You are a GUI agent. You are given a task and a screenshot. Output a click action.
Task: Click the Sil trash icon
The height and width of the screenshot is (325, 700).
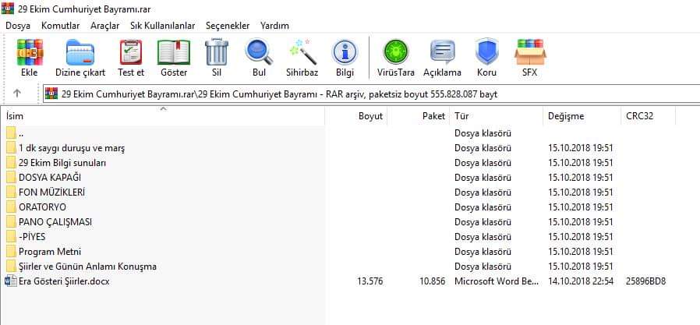point(216,58)
